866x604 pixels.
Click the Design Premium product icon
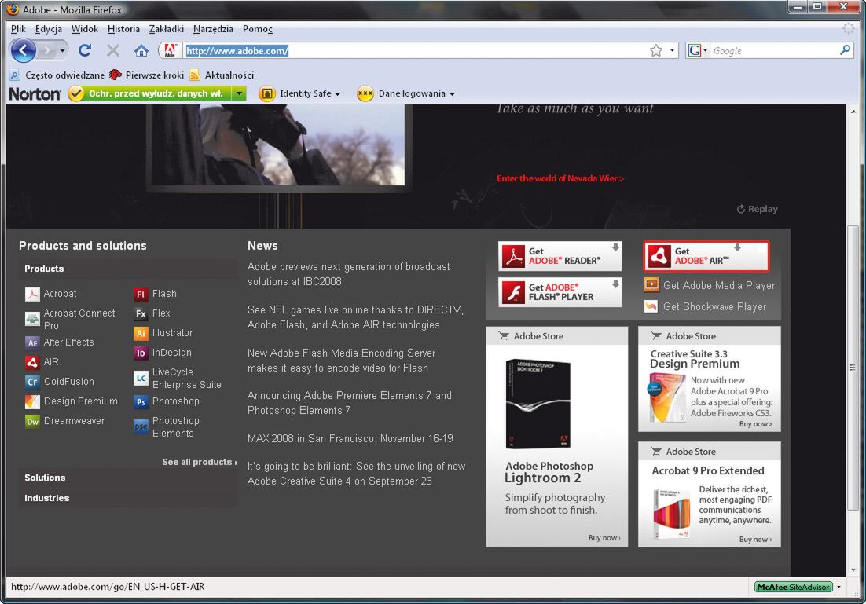click(32, 401)
